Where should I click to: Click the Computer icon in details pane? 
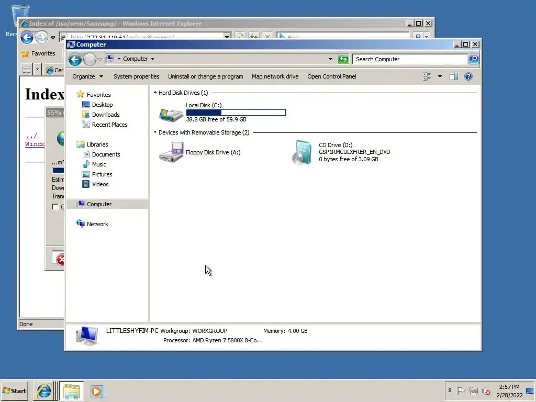point(87,336)
